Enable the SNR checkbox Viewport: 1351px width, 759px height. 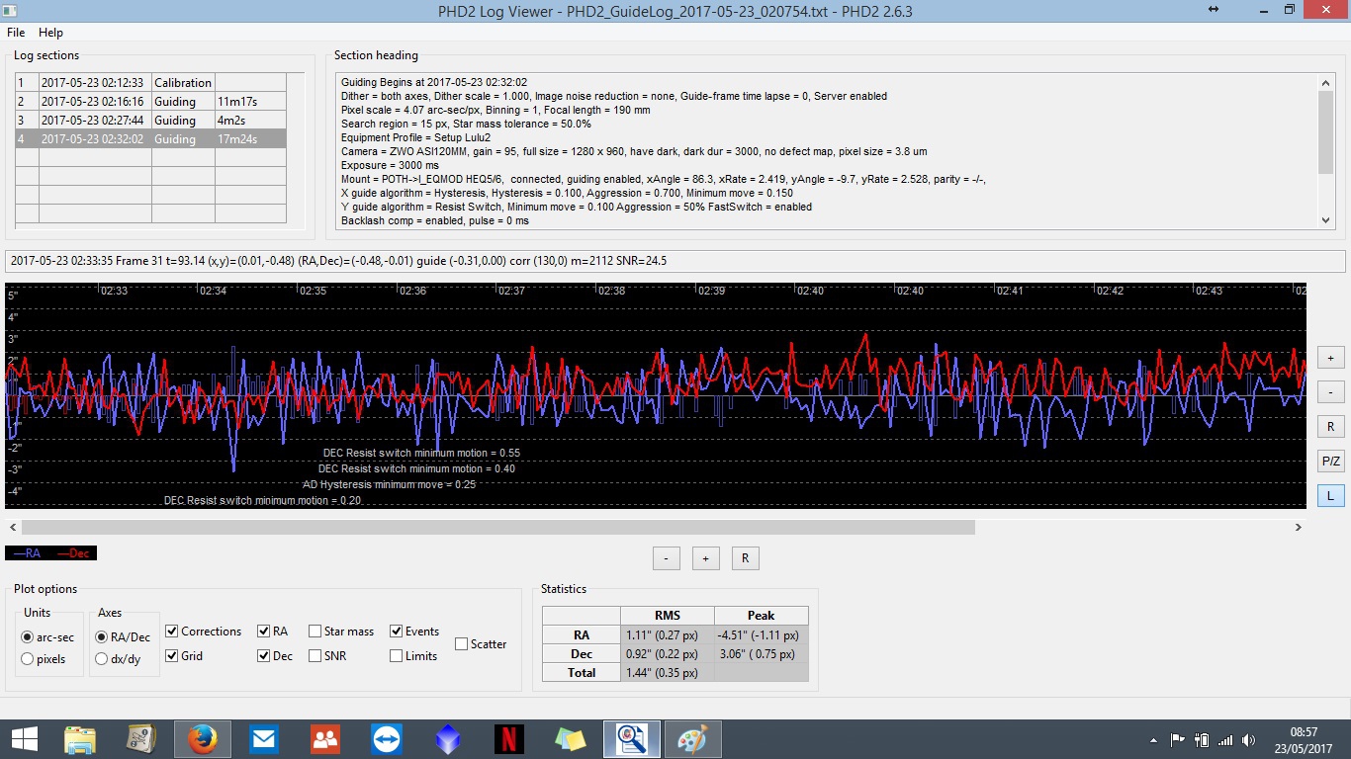tap(315, 656)
